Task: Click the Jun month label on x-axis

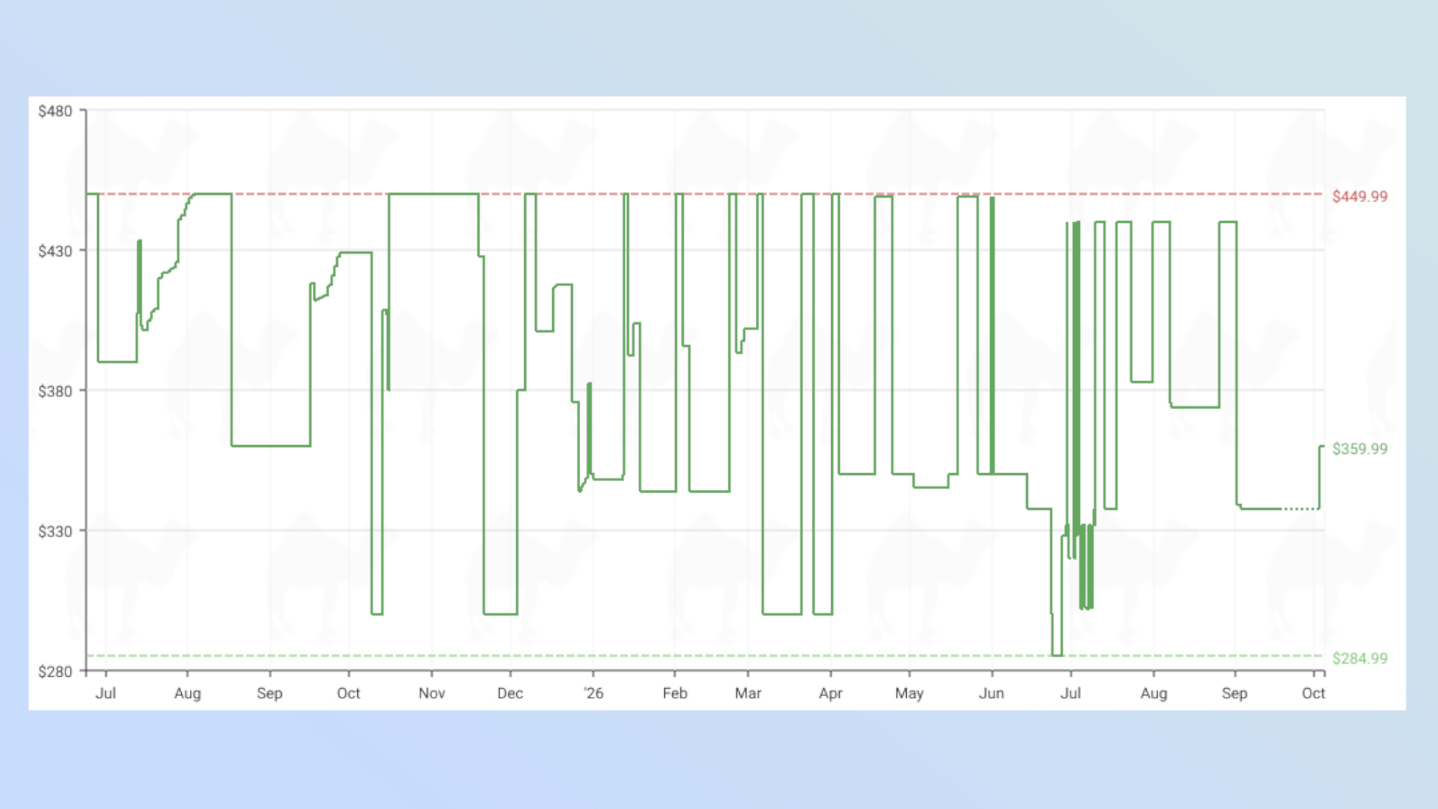Action: [x=992, y=693]
